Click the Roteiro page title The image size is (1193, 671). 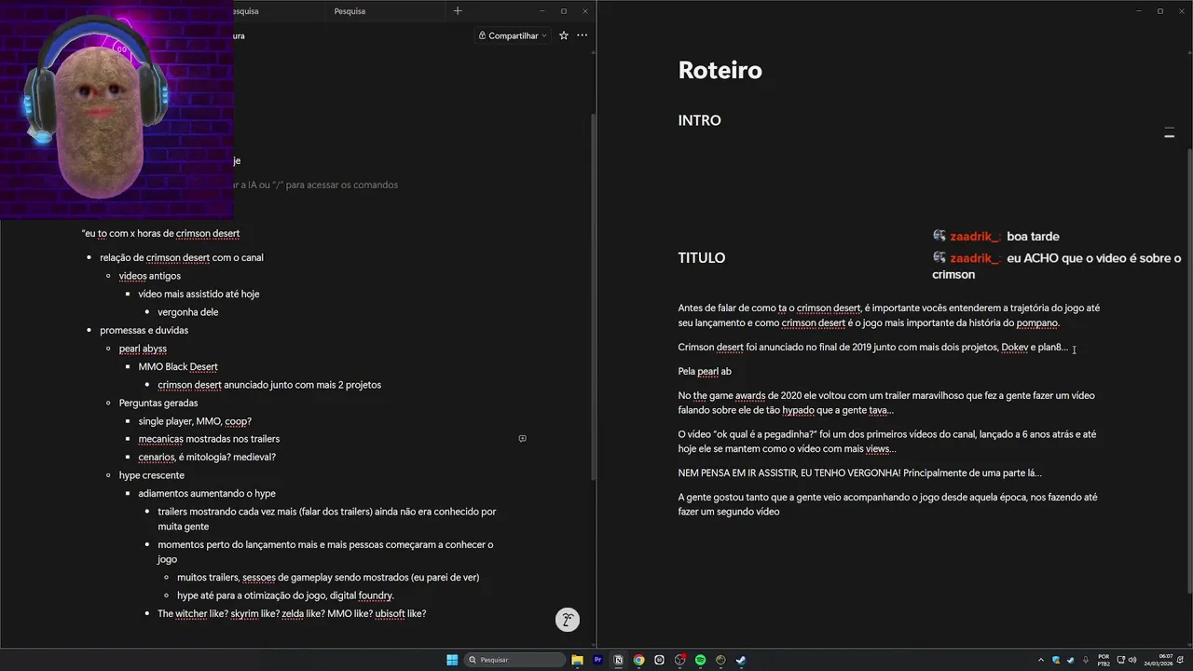click(x=720, y=70)
